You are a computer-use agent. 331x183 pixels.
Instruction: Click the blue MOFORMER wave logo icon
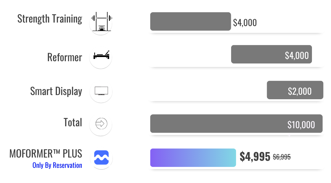tap(101, 158)
